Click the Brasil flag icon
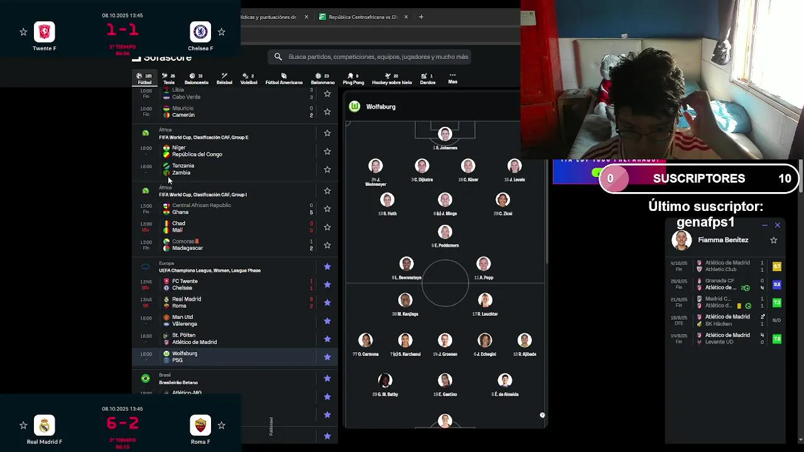The height and width of the screenshot is (452, 804). point(145,379)
